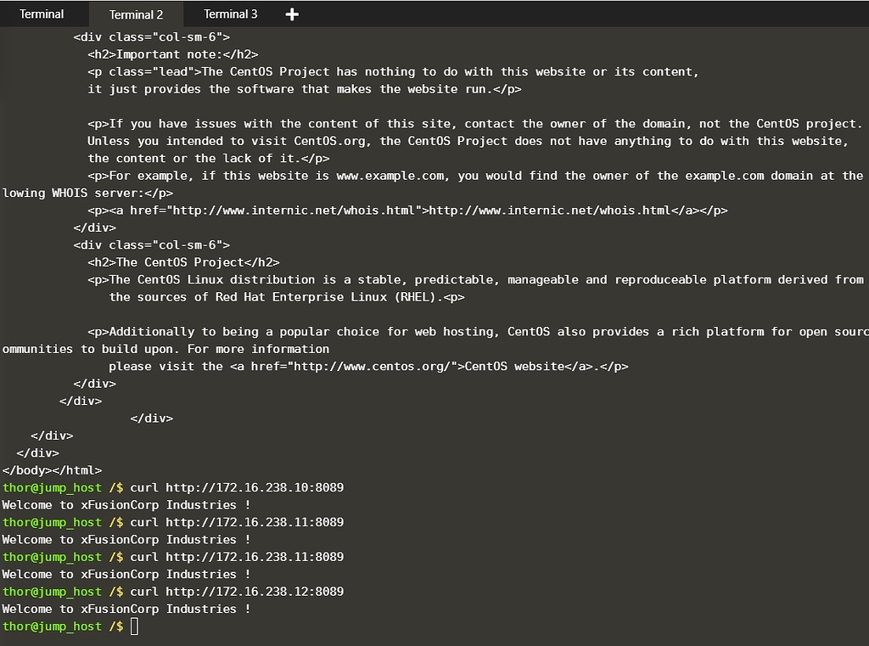Click the thor@jump_host label on the bottom prompt
The image size is (869, 646).
[52, 626]
